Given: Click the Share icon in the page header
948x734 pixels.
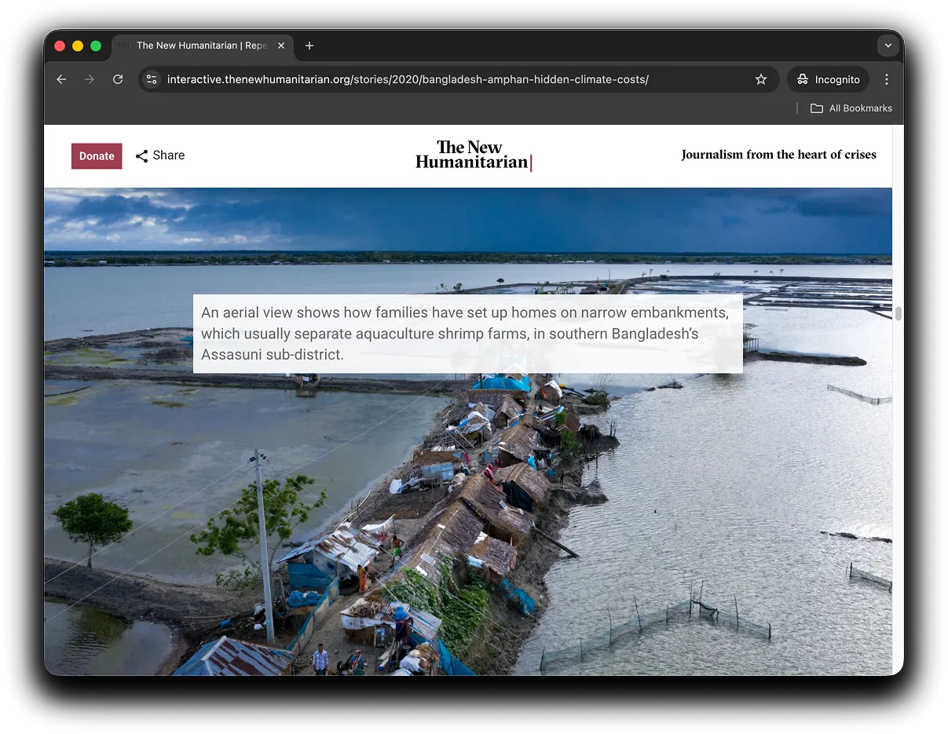Looking at the screenshot, I should coord(142,156).
